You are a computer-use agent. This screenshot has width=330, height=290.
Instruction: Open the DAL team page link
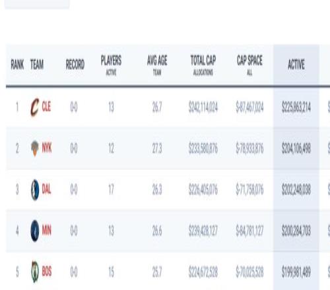[x=46, y=189]
